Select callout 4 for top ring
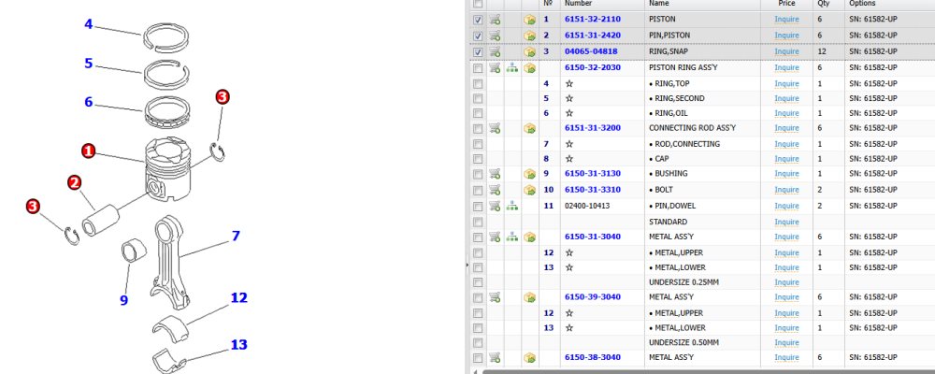This screenshot has height=374, width=935. [88, 24]
